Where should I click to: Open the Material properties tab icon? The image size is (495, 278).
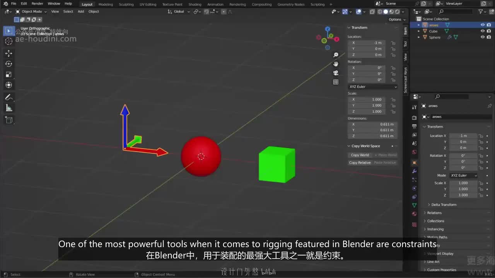(414, 214)
